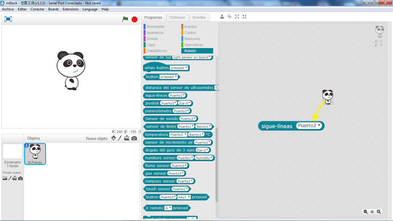Select the Movimiento block category
Viewport: 393px width, 221px height.
[x=155, y=27]
